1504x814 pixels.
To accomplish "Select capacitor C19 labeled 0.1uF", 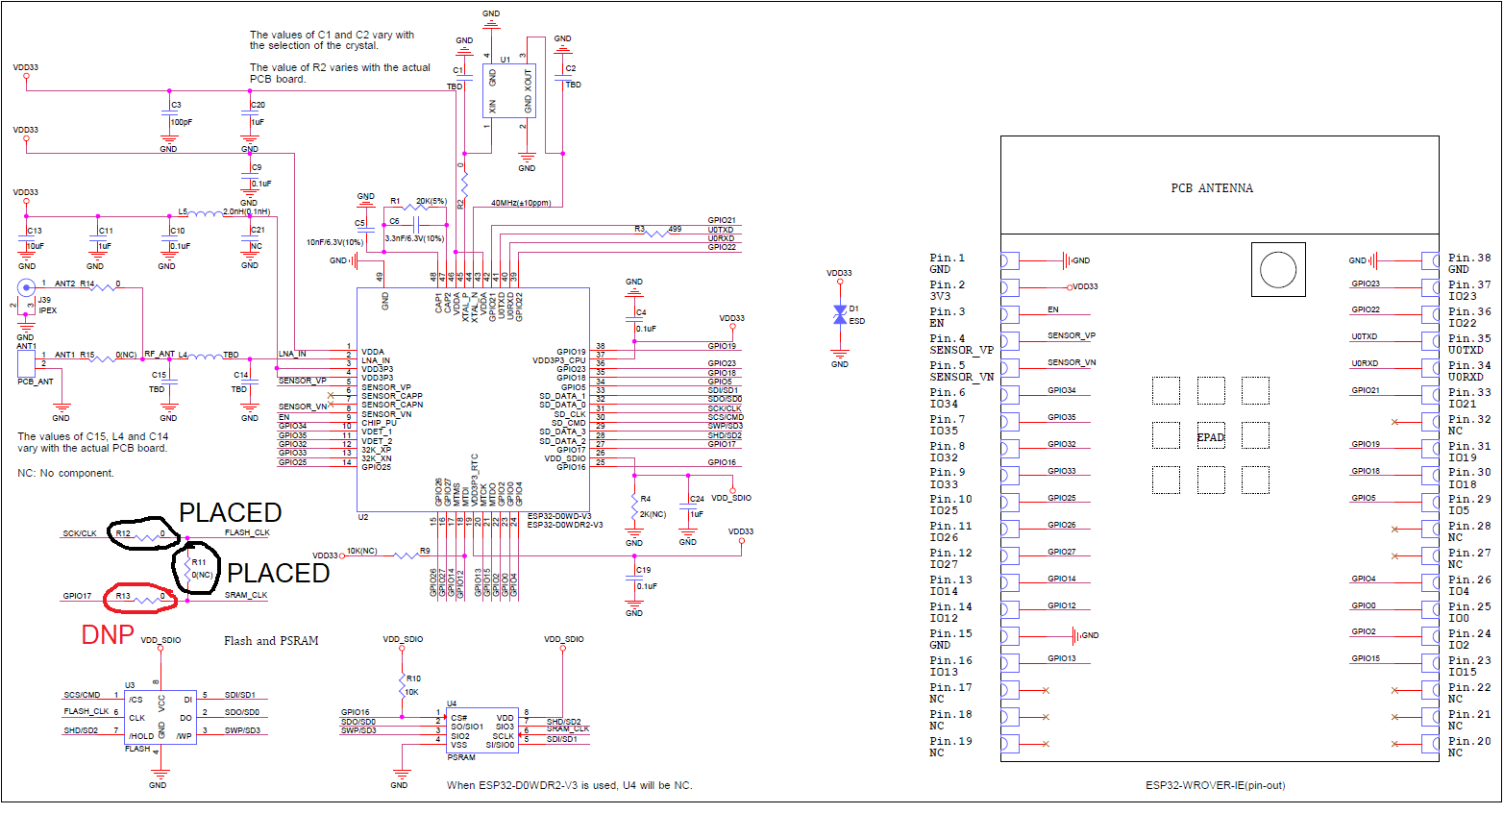I will point(634,579).
